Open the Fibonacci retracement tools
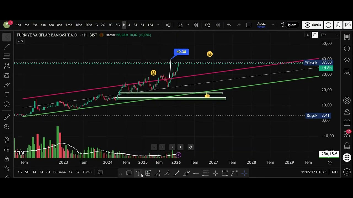 click(x=7, y=56)
